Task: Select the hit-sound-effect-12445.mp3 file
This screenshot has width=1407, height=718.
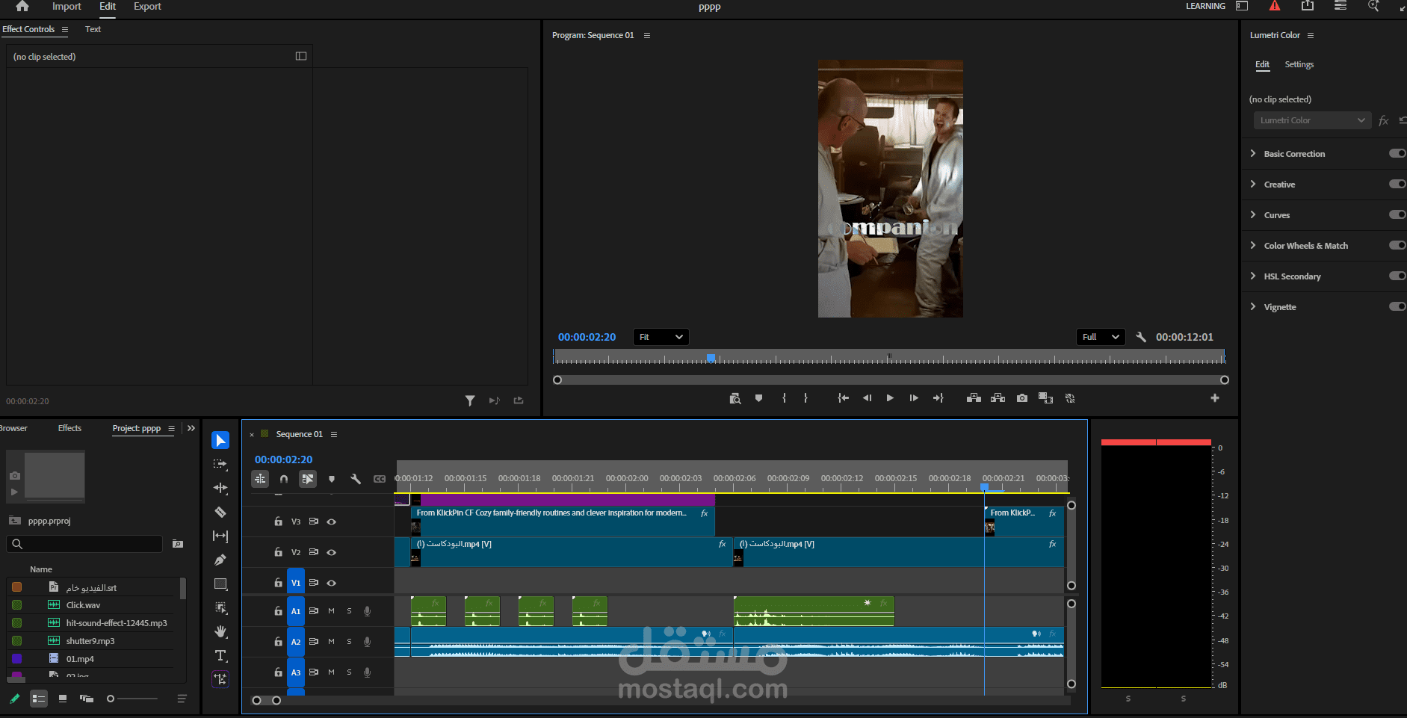Action: pyautogui.click(x=117, y=623)
